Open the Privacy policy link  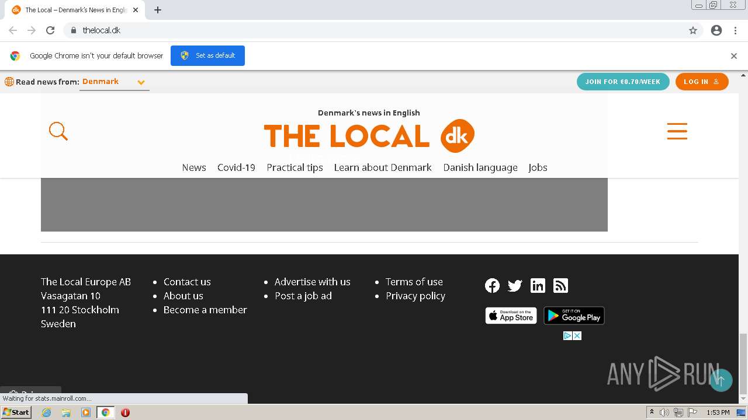pyautogui.click(x=415, y=296)
